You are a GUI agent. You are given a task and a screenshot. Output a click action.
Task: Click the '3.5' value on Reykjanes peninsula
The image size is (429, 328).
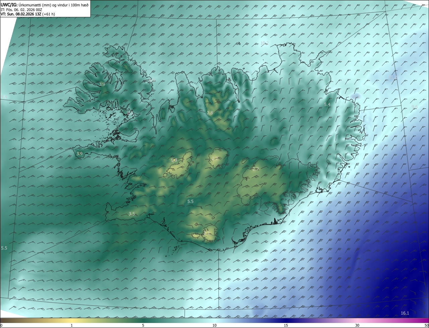click(x=132, y=214)
